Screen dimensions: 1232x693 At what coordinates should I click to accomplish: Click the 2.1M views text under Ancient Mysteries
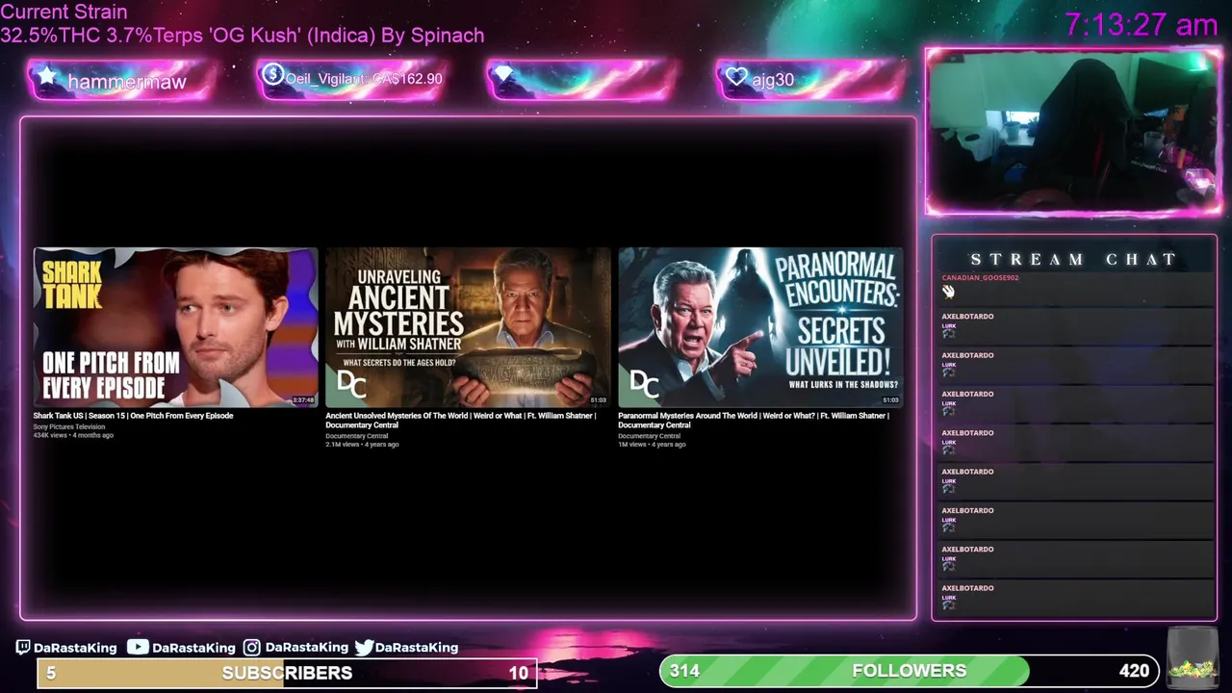(342, 445)
